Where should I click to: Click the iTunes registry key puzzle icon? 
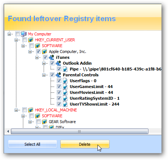(x=51, y=57)
